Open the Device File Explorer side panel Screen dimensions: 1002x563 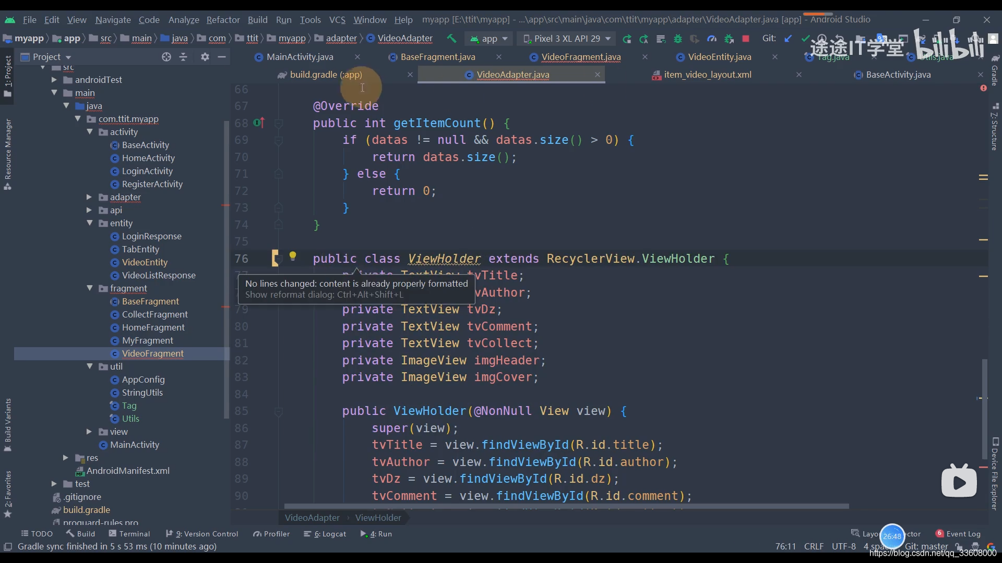click(995, 473)
